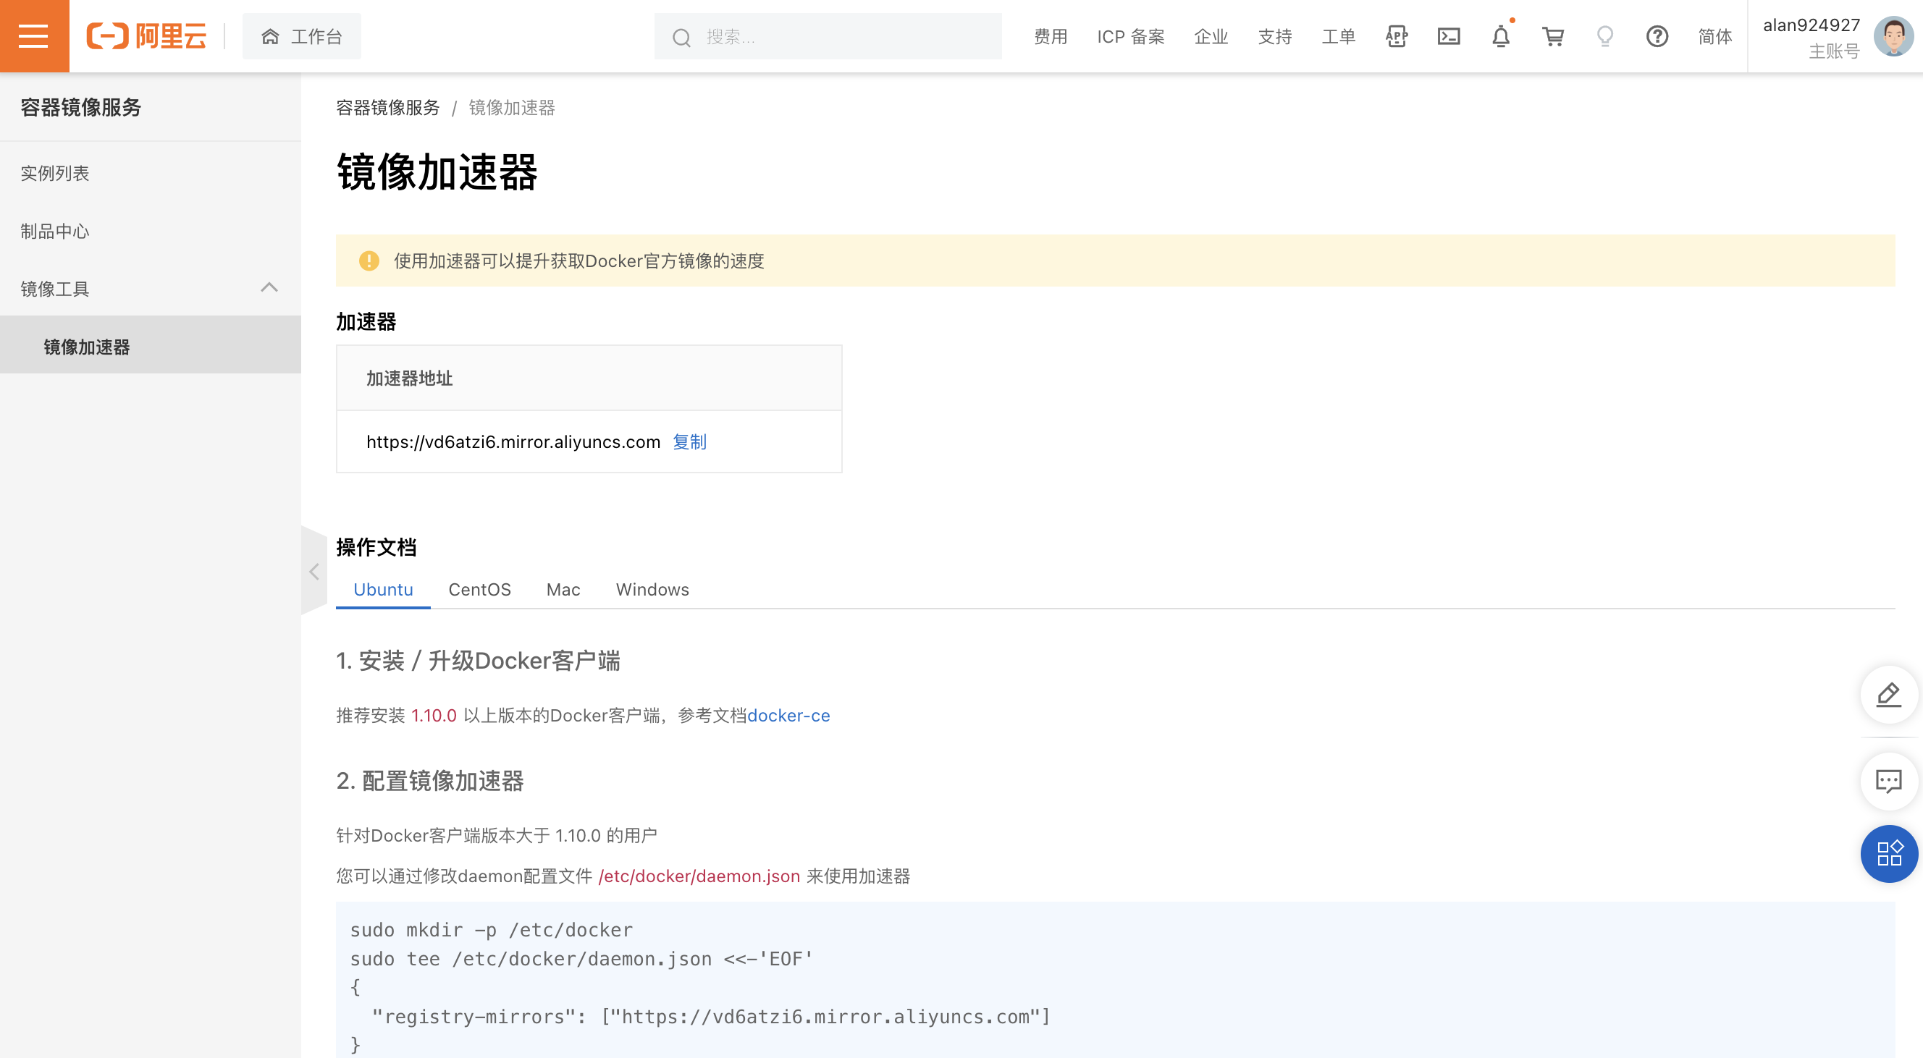
Task: Click the Aliyun logo
Action: (x=146, y=35)
